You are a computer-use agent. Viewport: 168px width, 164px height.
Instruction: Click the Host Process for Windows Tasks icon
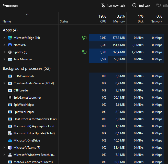click(x=10, y=119)
